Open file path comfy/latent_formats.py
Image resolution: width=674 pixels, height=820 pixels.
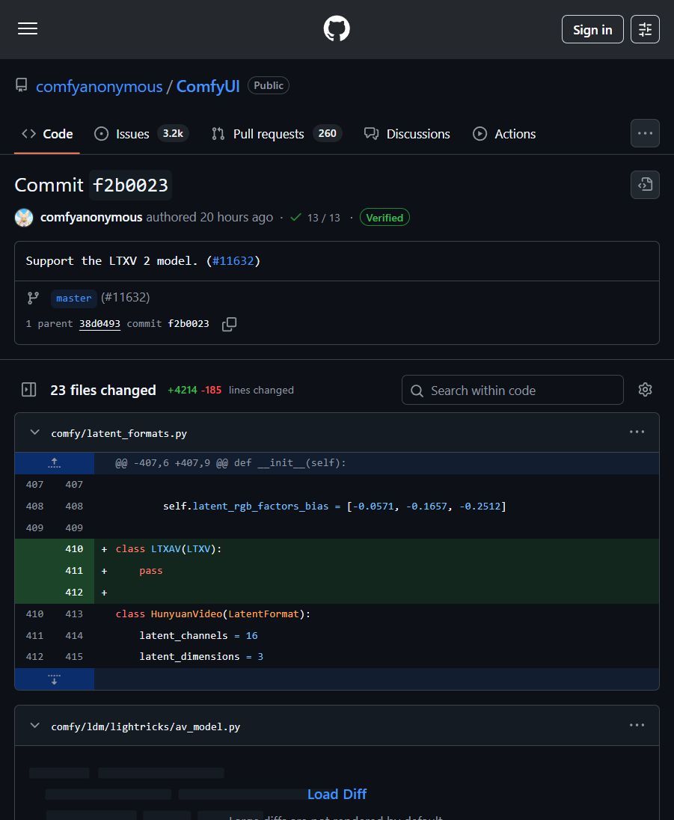coord(119,433)
